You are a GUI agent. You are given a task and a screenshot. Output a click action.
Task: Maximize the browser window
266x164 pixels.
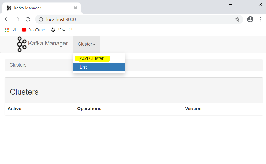[x=245, y=5]
